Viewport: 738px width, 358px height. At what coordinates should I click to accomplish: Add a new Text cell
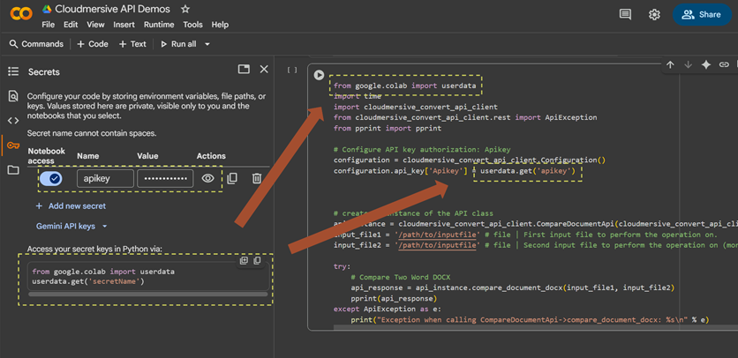pos(132,44)
